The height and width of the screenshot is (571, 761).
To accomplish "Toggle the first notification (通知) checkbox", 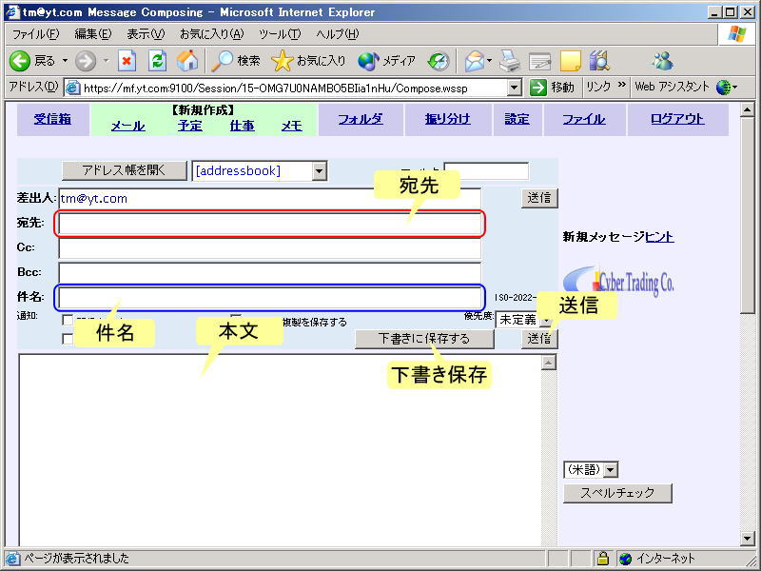I will click(68, 322).
